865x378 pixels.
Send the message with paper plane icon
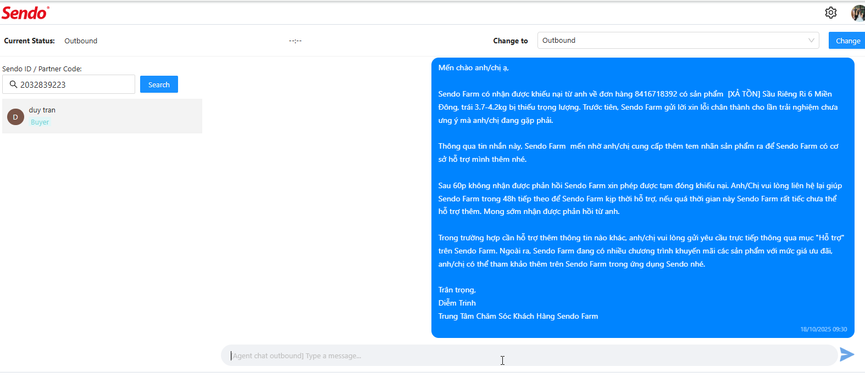click(x=847, y=354)
